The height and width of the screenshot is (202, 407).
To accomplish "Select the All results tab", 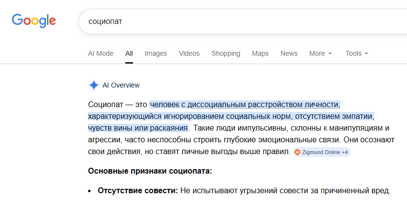I will click(129, 53).
